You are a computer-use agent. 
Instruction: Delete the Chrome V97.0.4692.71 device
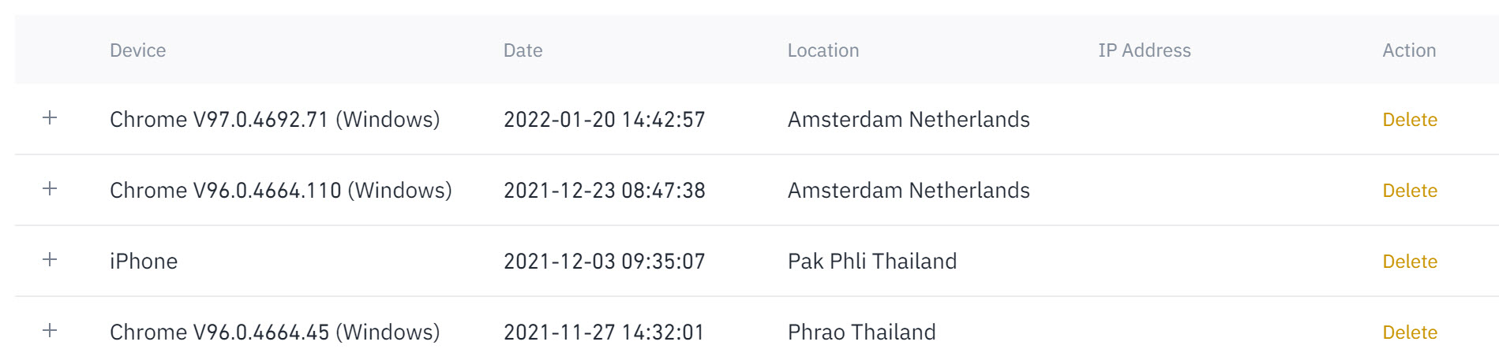[1410, 120]
